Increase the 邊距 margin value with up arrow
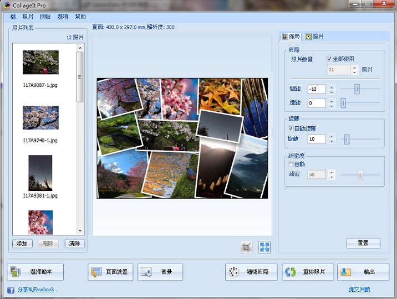Image resolution: width=397 pixels, height=299 pixels. pos(332,101)
